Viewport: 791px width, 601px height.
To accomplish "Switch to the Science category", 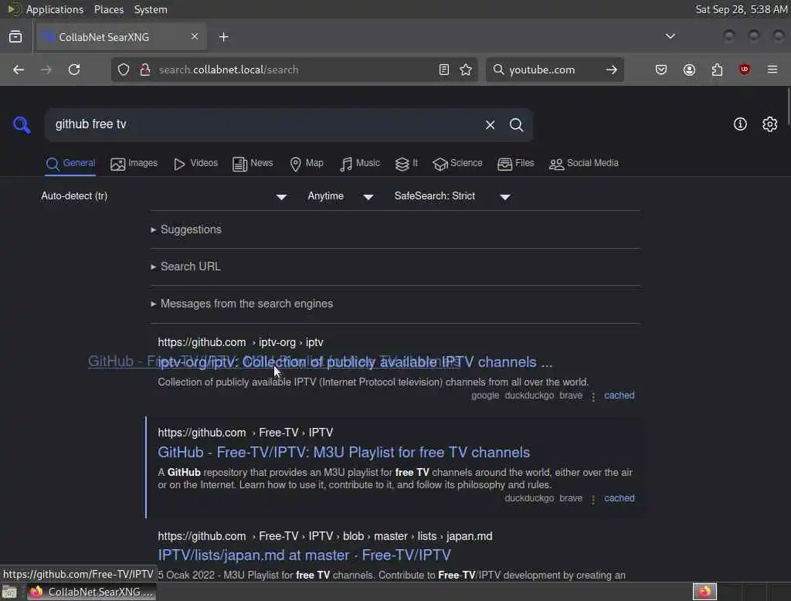I will pos(457,164).
